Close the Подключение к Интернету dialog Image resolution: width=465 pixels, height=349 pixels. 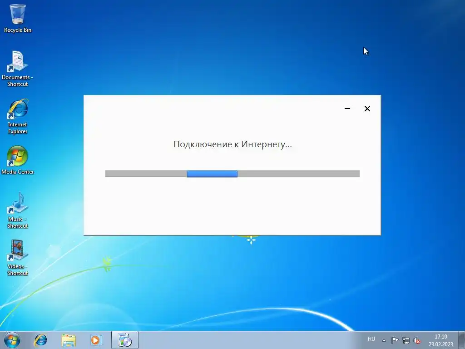pos(367,109)
